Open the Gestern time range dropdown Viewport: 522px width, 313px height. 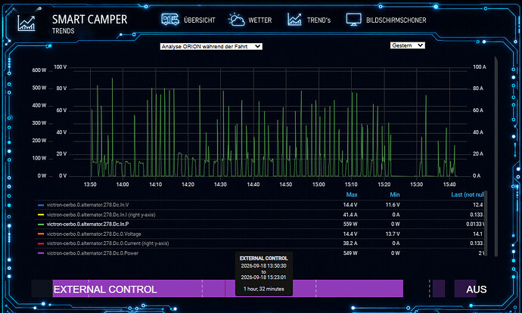[x=408, y=45]
